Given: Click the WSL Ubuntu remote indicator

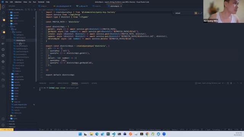Looking at the screenshot, I should [x=7, y=129].
